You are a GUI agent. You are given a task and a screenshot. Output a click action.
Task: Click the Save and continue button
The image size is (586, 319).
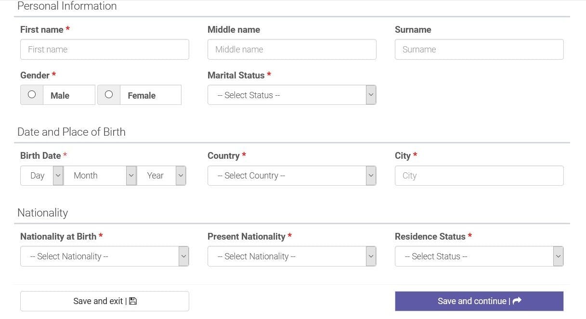click(479, 301)
